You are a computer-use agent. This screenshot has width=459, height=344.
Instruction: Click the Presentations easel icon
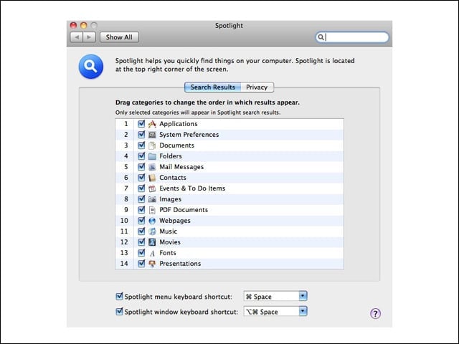[152, 264]
